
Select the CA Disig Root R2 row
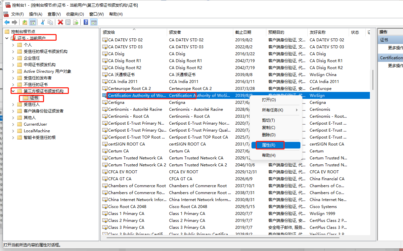click(236, 67)
